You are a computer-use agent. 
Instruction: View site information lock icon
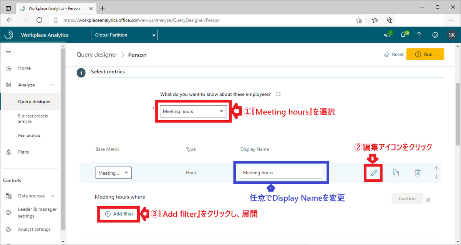[x=56, y=20]
